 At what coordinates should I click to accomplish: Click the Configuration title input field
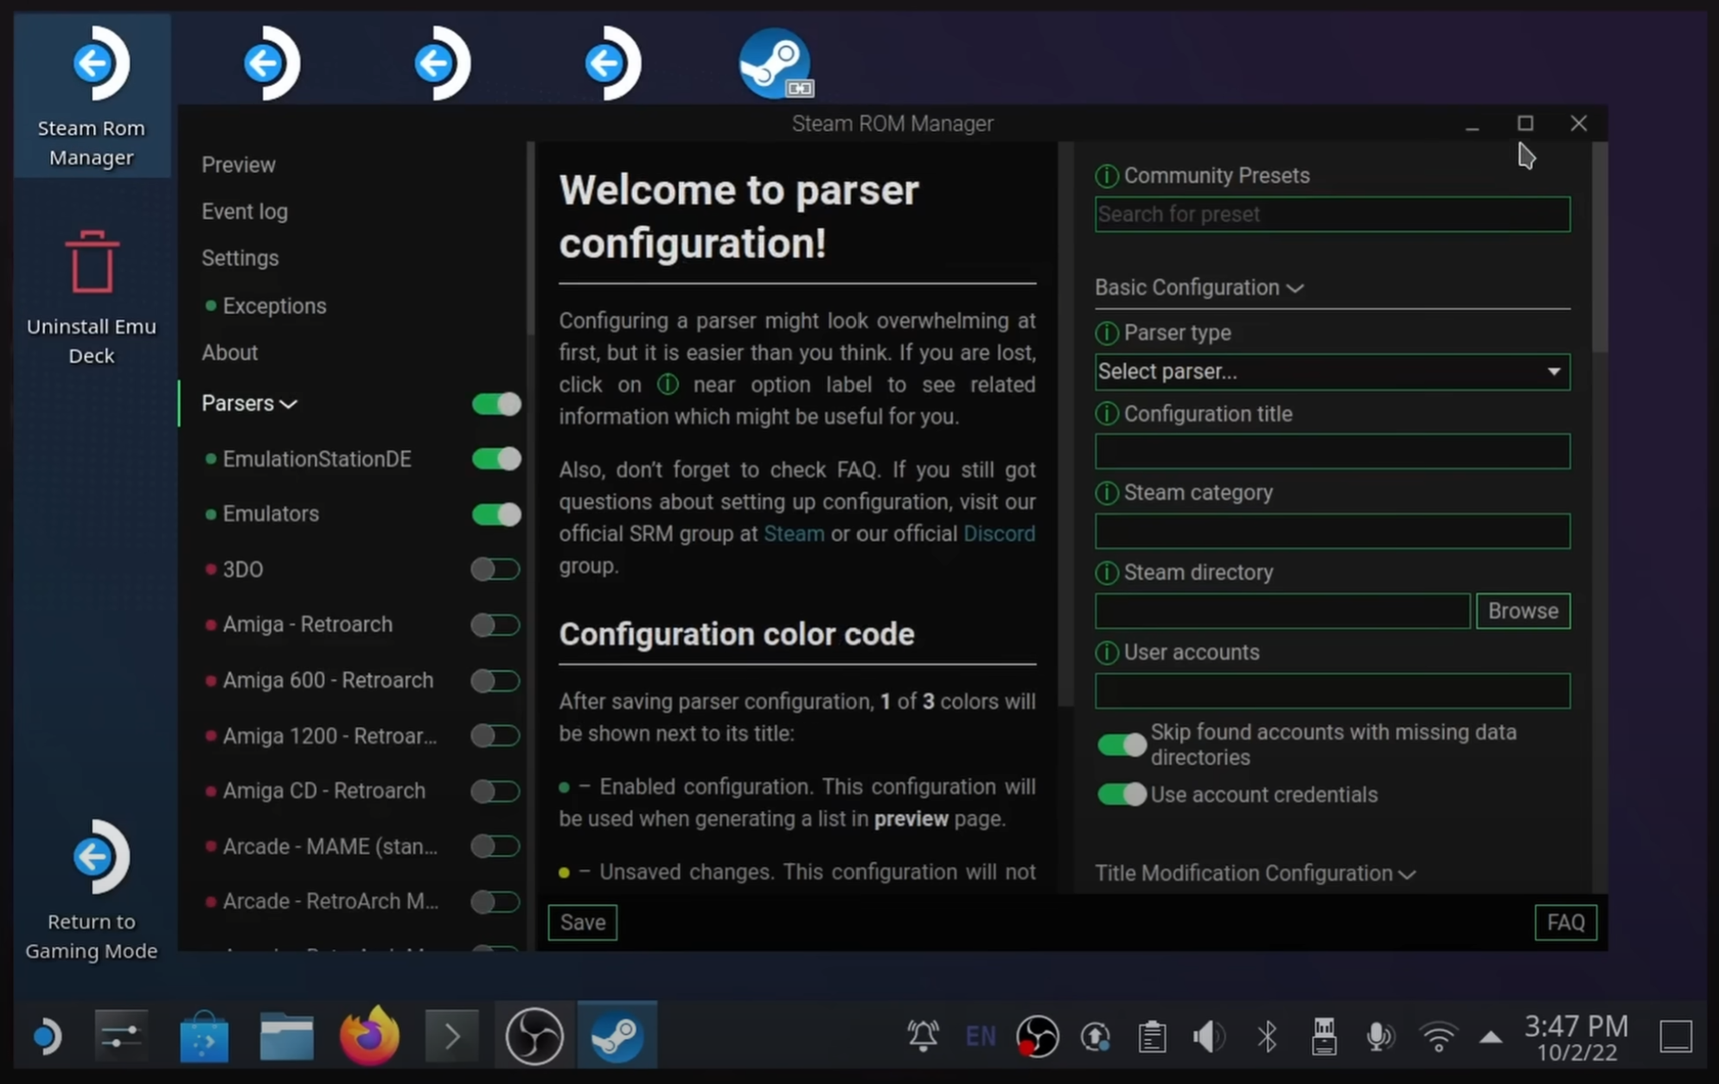tap(1332, 451)
